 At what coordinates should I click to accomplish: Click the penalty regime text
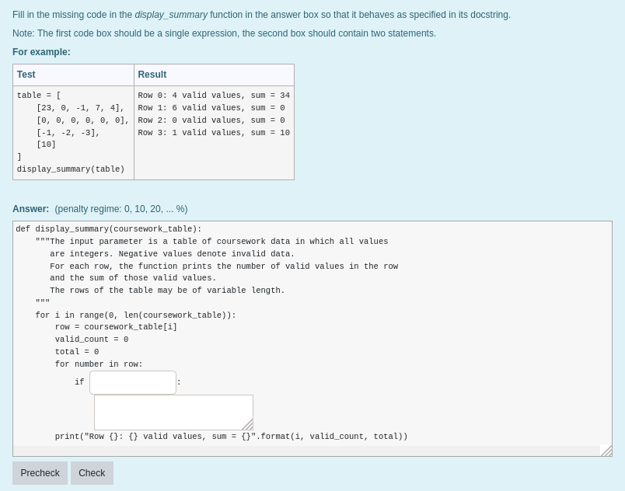point(120,209)
